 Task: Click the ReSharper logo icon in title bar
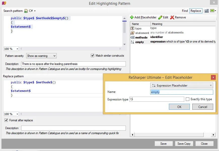point(4,3)
